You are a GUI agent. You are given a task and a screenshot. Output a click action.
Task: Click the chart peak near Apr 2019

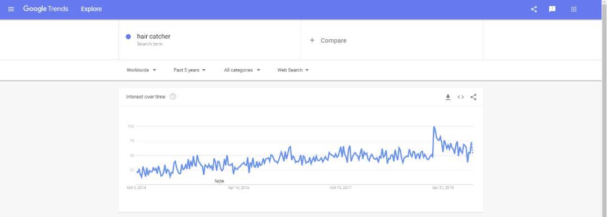coord(434,126)
